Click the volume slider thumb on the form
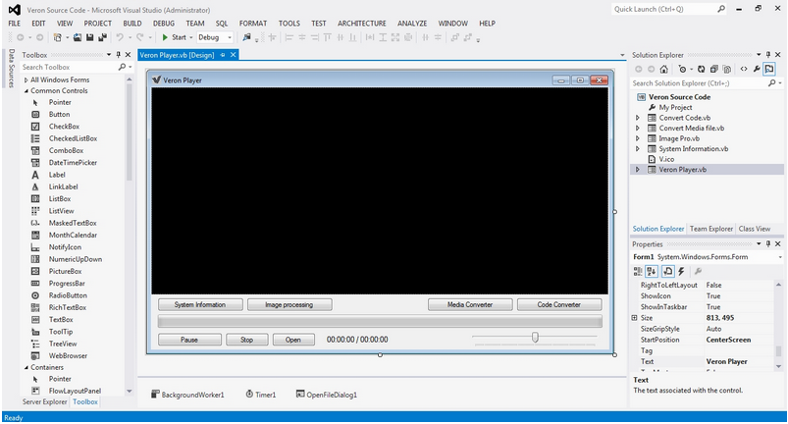Viewport: 788px width, 424px height. tap(535, 338)
